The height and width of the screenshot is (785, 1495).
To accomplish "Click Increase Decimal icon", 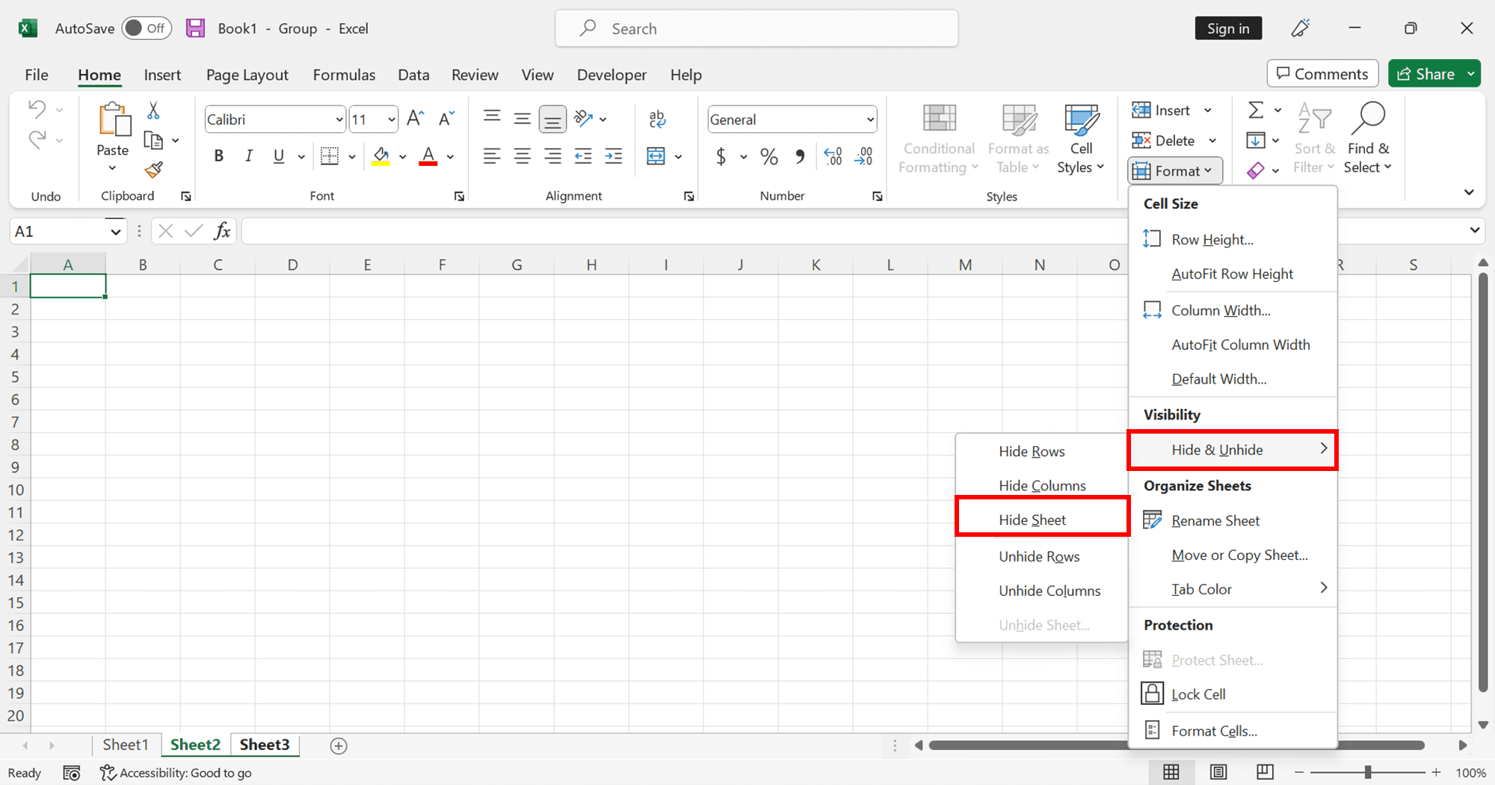I will point(833,156).
